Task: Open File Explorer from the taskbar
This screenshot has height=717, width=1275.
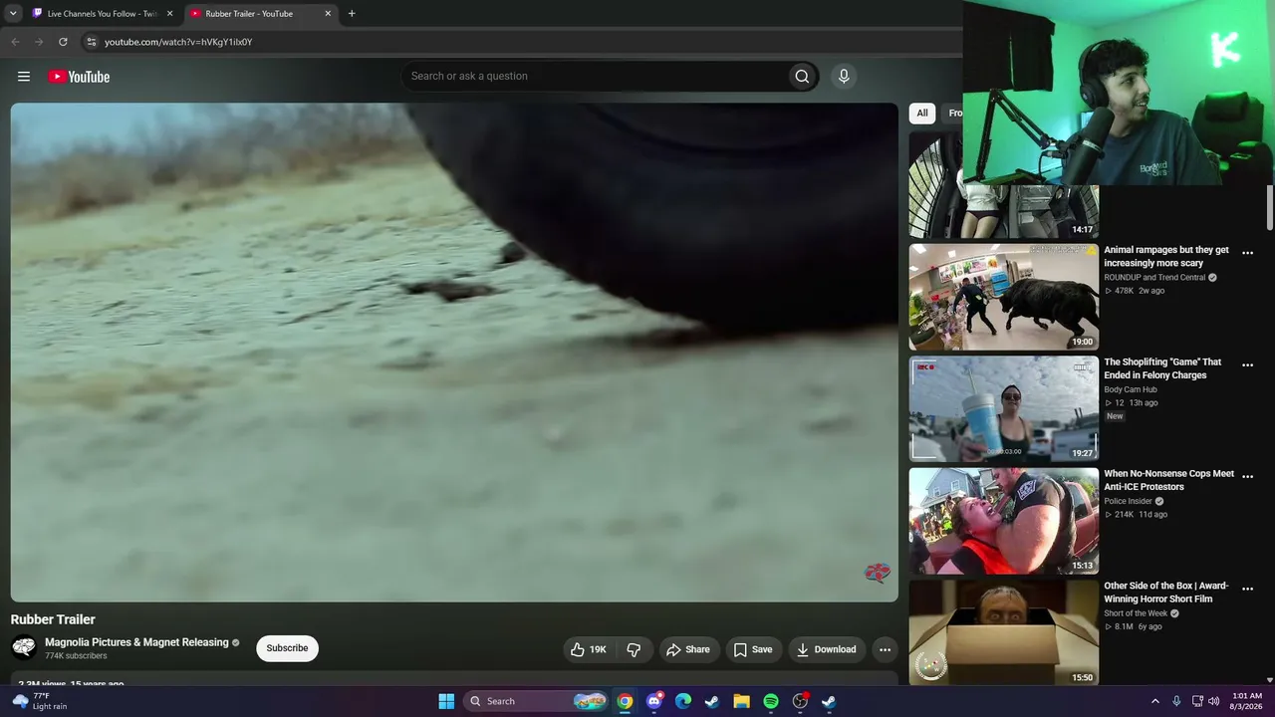Action: pyautogui.click(x=741, y=701)
